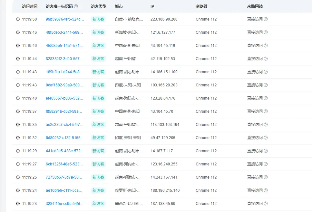Click the 来路网站 column header

255,6
